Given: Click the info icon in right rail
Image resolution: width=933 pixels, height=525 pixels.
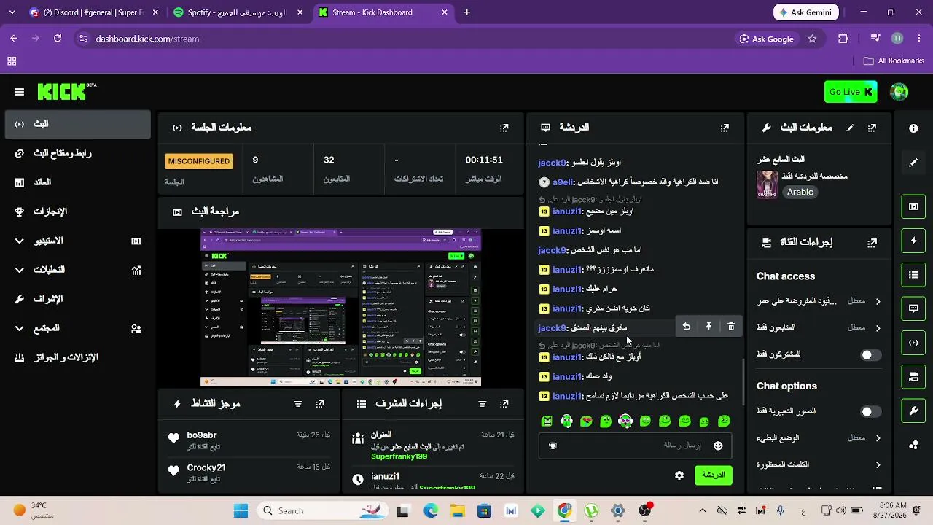Looking at the screenshot, I should coord(913,128).
